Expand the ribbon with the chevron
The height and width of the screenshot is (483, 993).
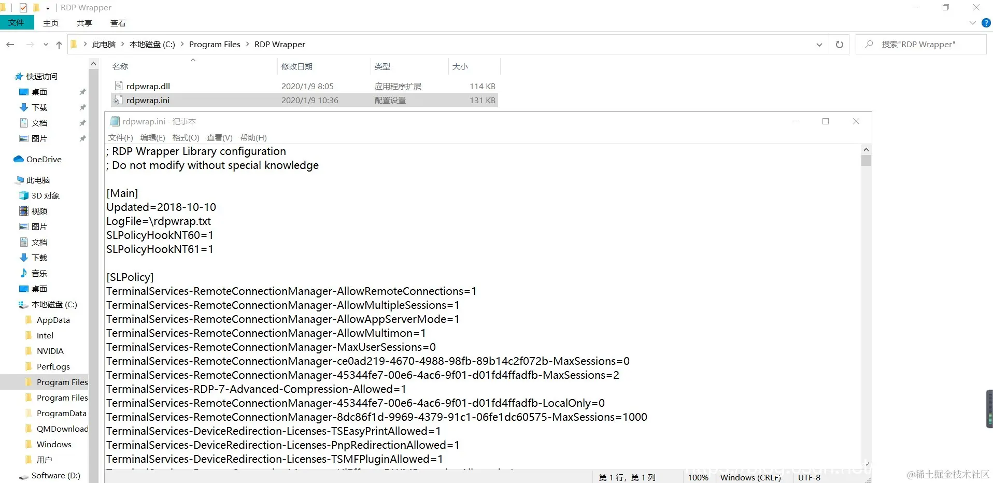coord(972,23)
